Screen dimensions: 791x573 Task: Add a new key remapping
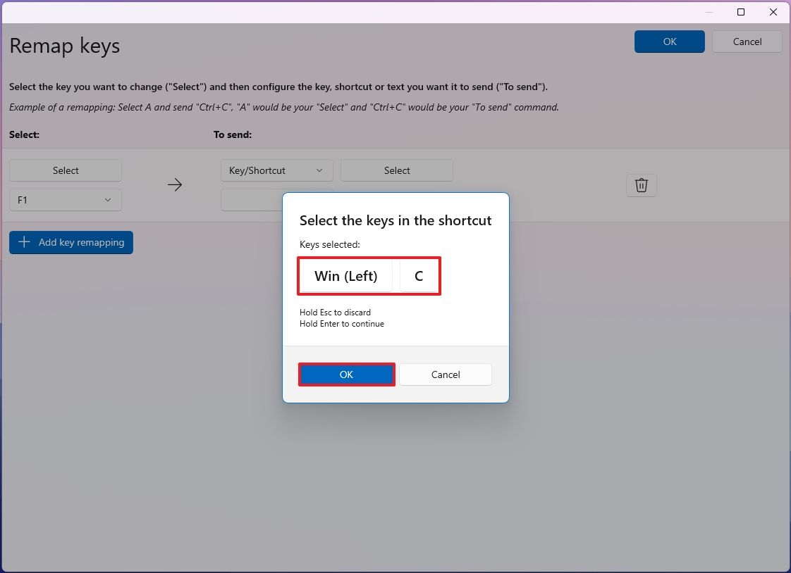point(71,242)
